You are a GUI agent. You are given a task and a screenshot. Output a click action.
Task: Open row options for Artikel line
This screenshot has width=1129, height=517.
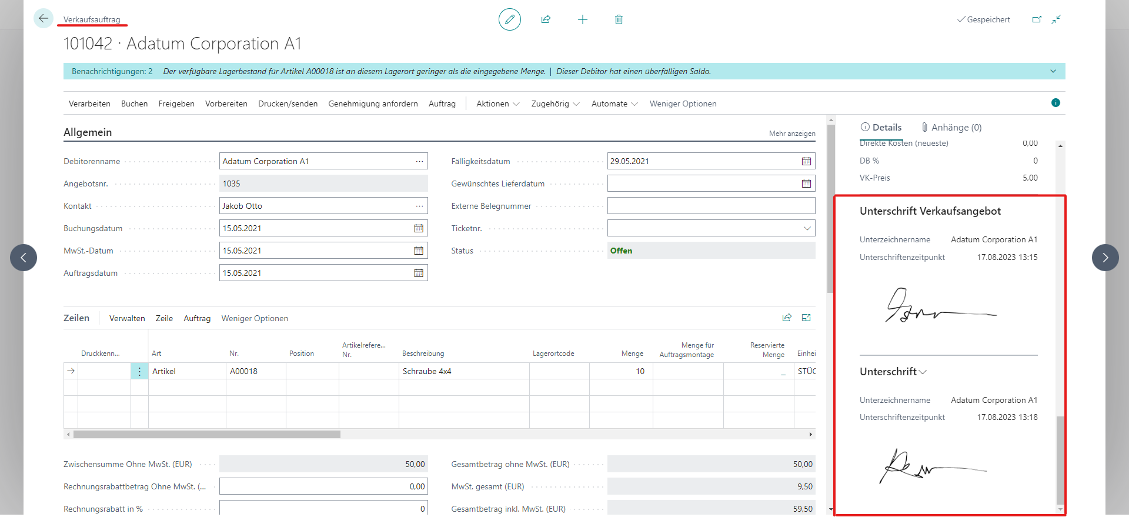click(x=139, y=371)
